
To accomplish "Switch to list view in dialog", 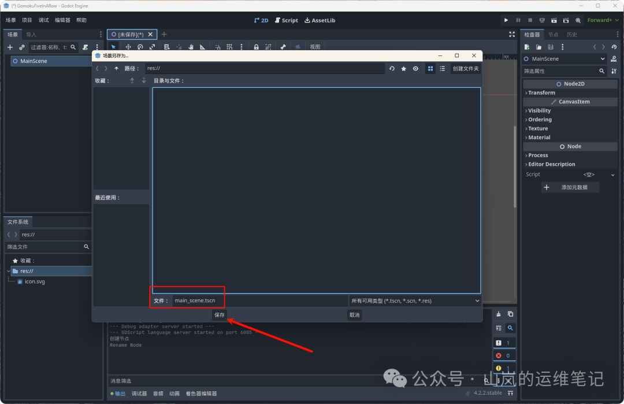I will (442, 68).
